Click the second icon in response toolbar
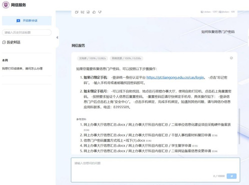 pos(82,12)
